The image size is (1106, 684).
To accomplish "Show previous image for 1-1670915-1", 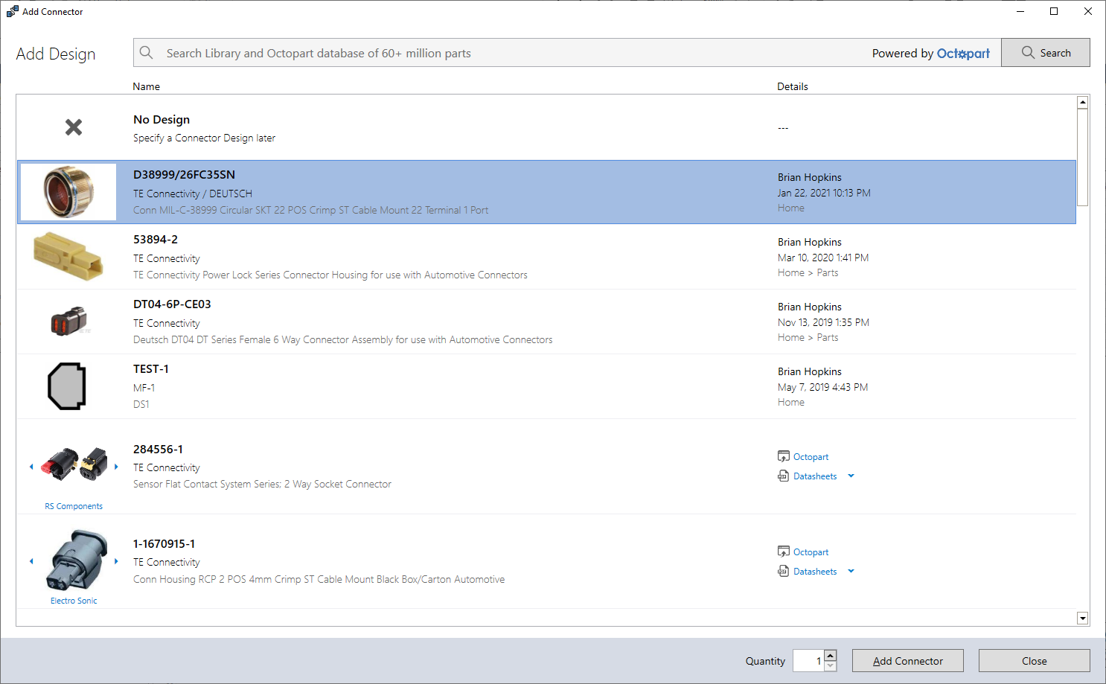I will point(31,561).
